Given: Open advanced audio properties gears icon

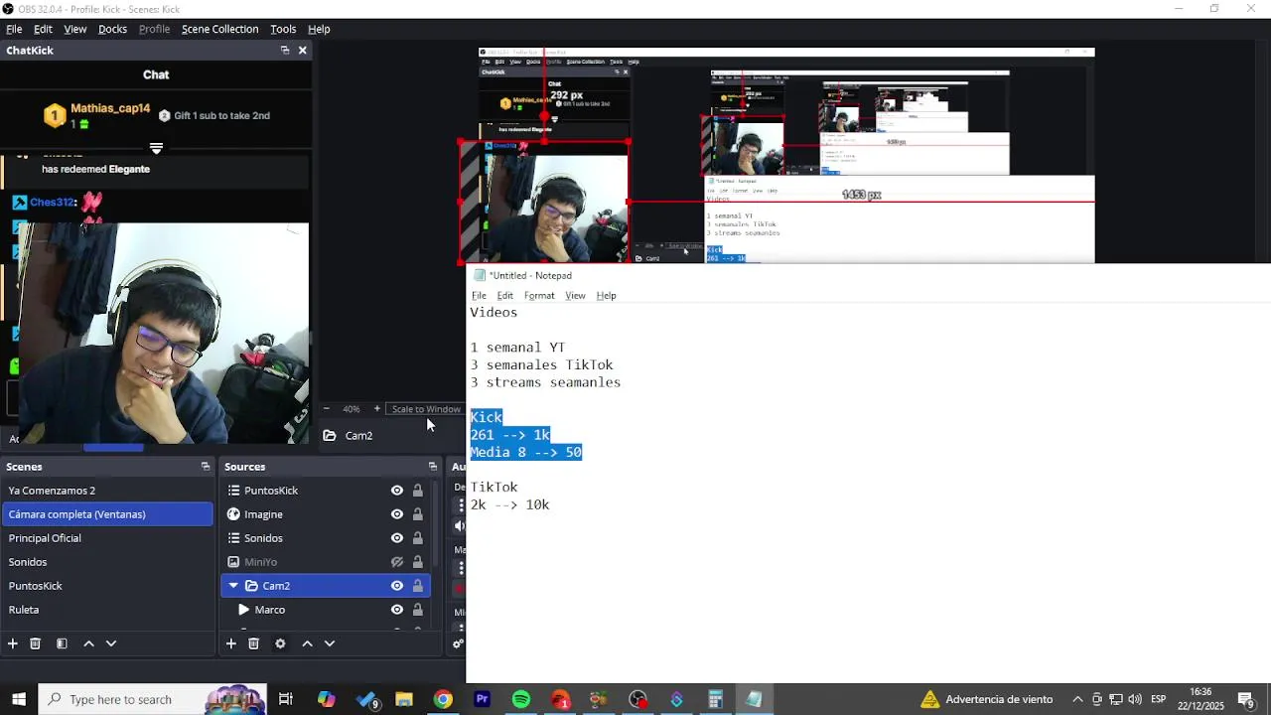Looking at the screenshot, I should point(458,643).
